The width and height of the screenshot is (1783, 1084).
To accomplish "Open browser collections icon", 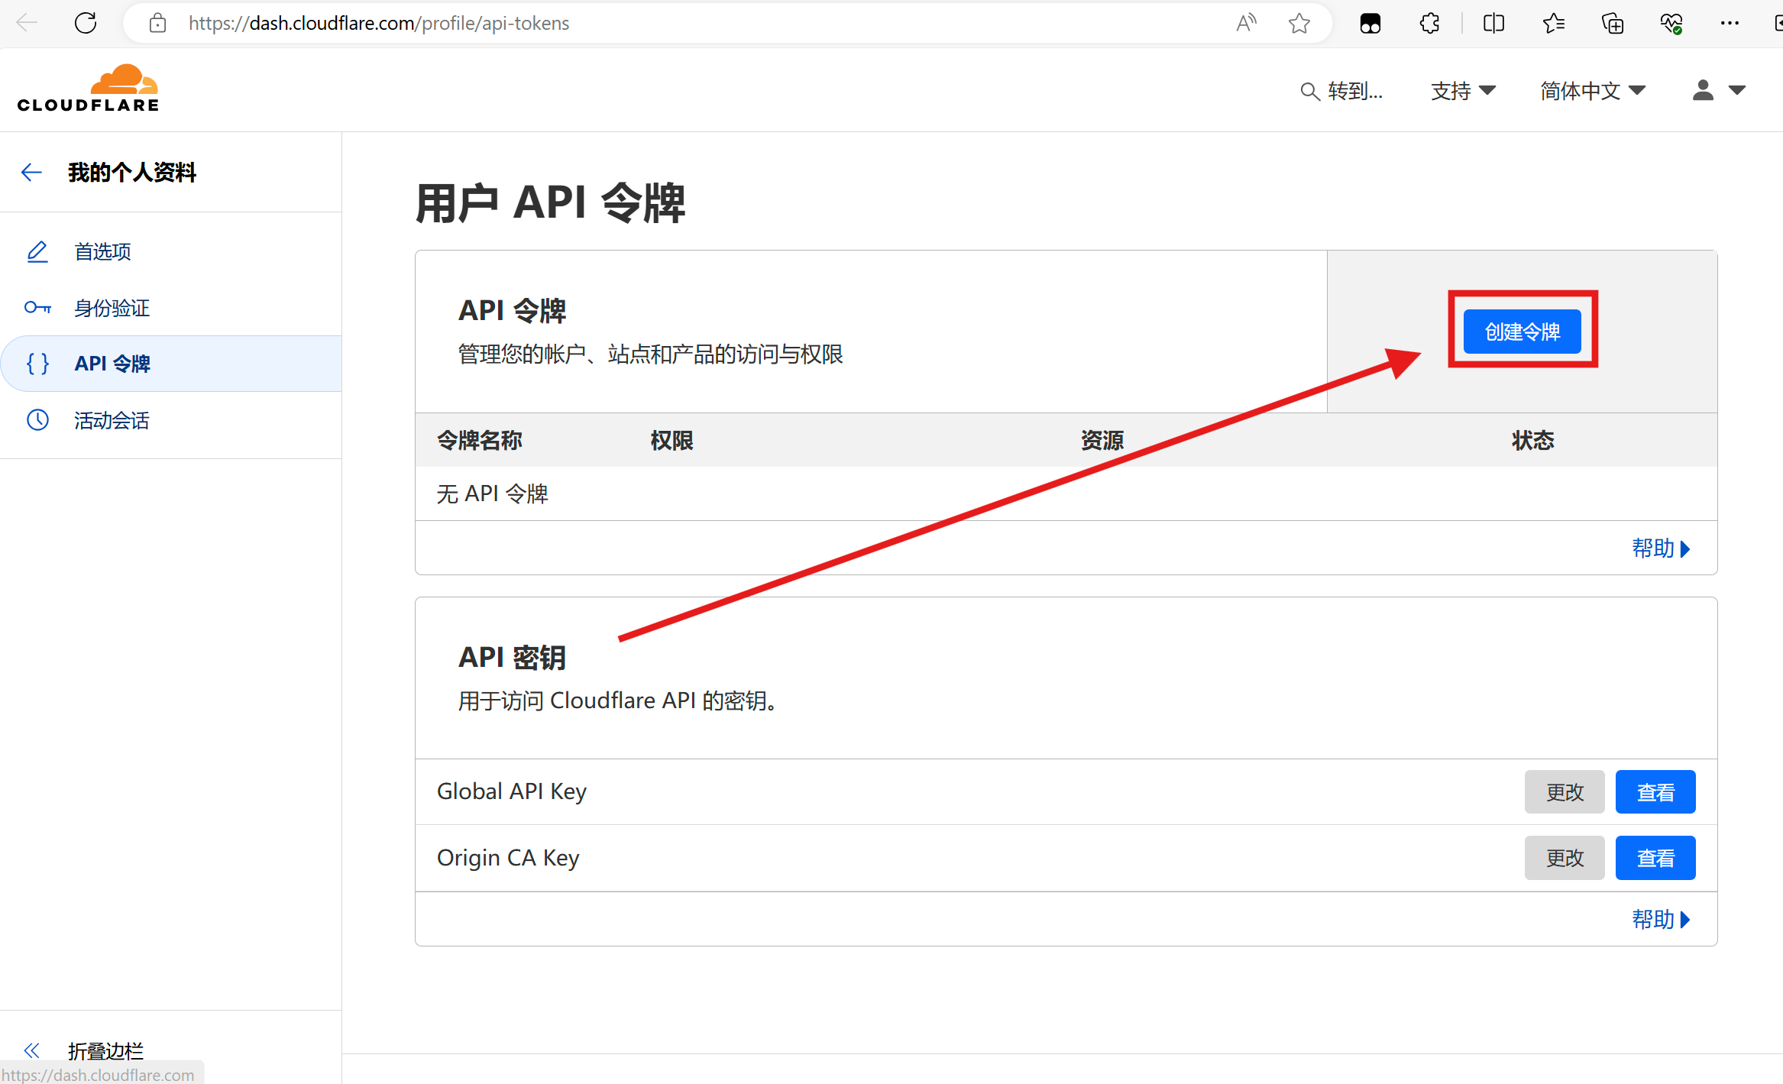I will 1613,24.
